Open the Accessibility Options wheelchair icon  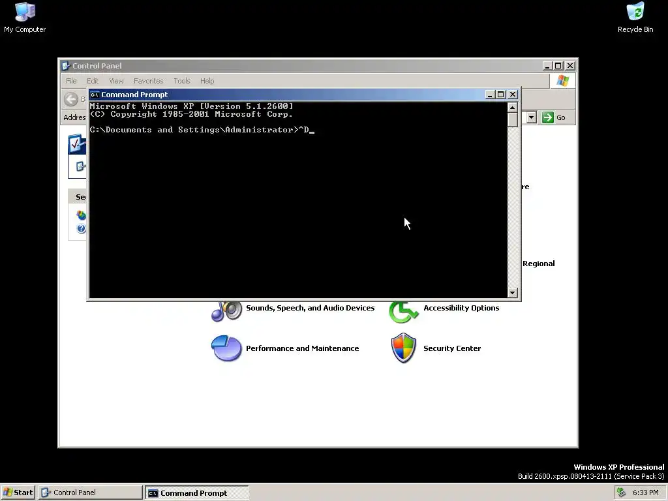coord(403,312)
